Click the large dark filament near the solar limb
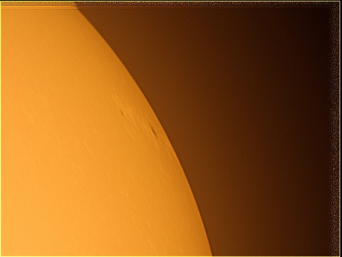This screenshot has height=257, width=342. (153, 131)
